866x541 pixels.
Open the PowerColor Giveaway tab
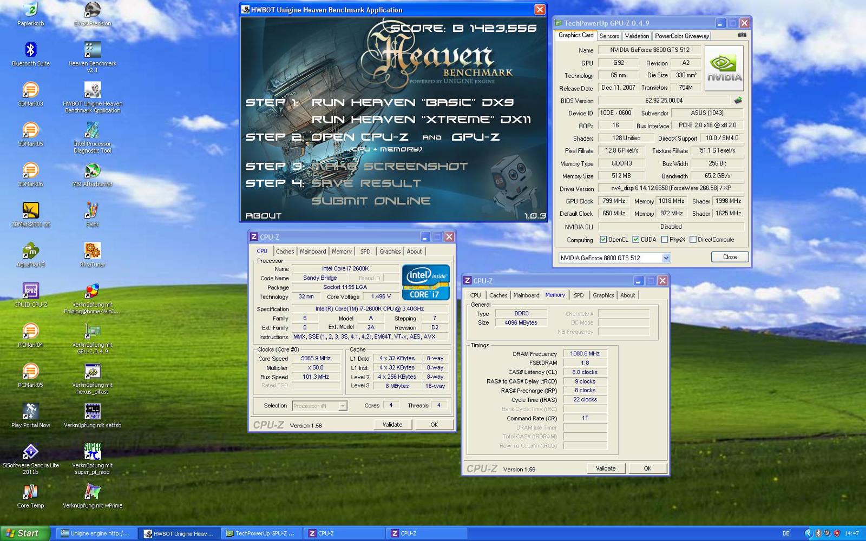pos(682,36)
